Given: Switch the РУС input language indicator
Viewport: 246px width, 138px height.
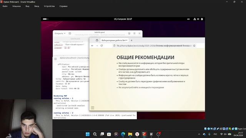Looking at the screenshot, I should (x=215, y=134).
